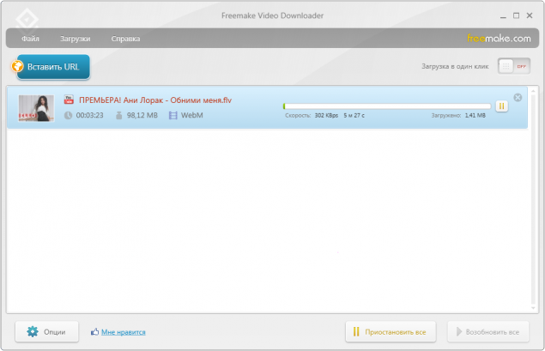The width and height of the screenshot is (545, 351).
Task: Click the speed value 302 KBps
Action: pos(326,115)
